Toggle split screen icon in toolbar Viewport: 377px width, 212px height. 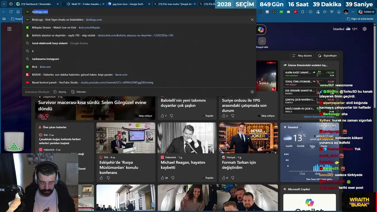point(310,12)
